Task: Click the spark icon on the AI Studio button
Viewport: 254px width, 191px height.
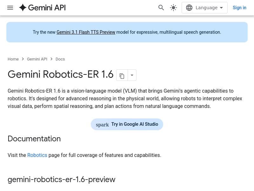Action: pos(102,124)
